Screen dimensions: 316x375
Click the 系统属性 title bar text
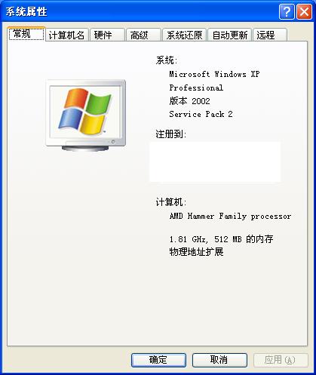coord(26,12)
